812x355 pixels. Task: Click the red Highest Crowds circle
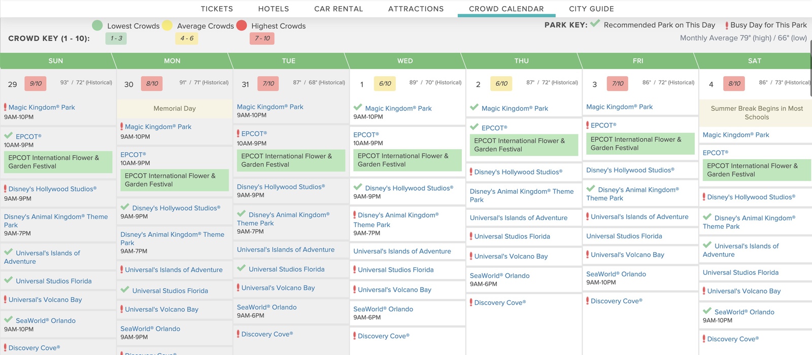[242, 25]
